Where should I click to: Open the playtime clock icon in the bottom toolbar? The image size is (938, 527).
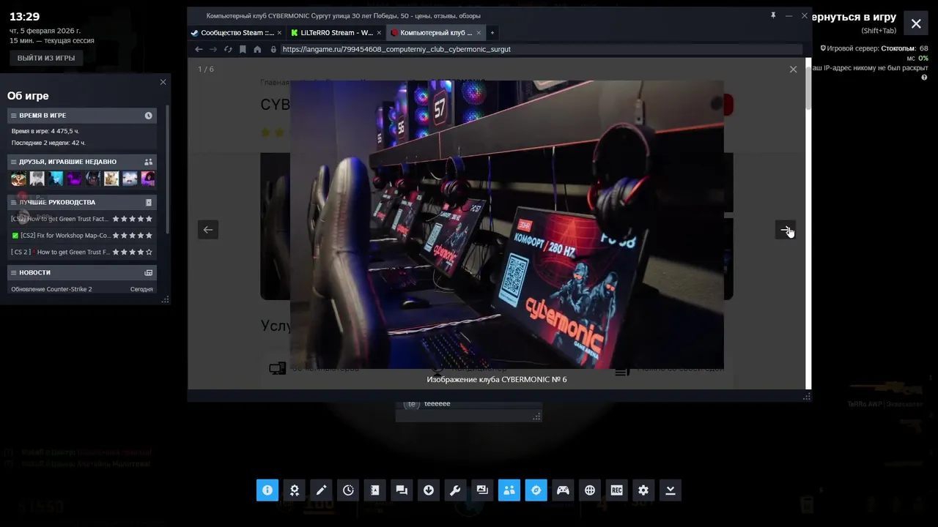click(x=348, y=490)
